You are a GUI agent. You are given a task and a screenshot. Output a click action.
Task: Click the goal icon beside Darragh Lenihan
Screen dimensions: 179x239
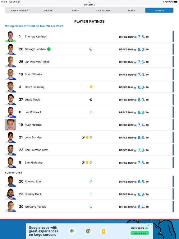pos(91,49)
